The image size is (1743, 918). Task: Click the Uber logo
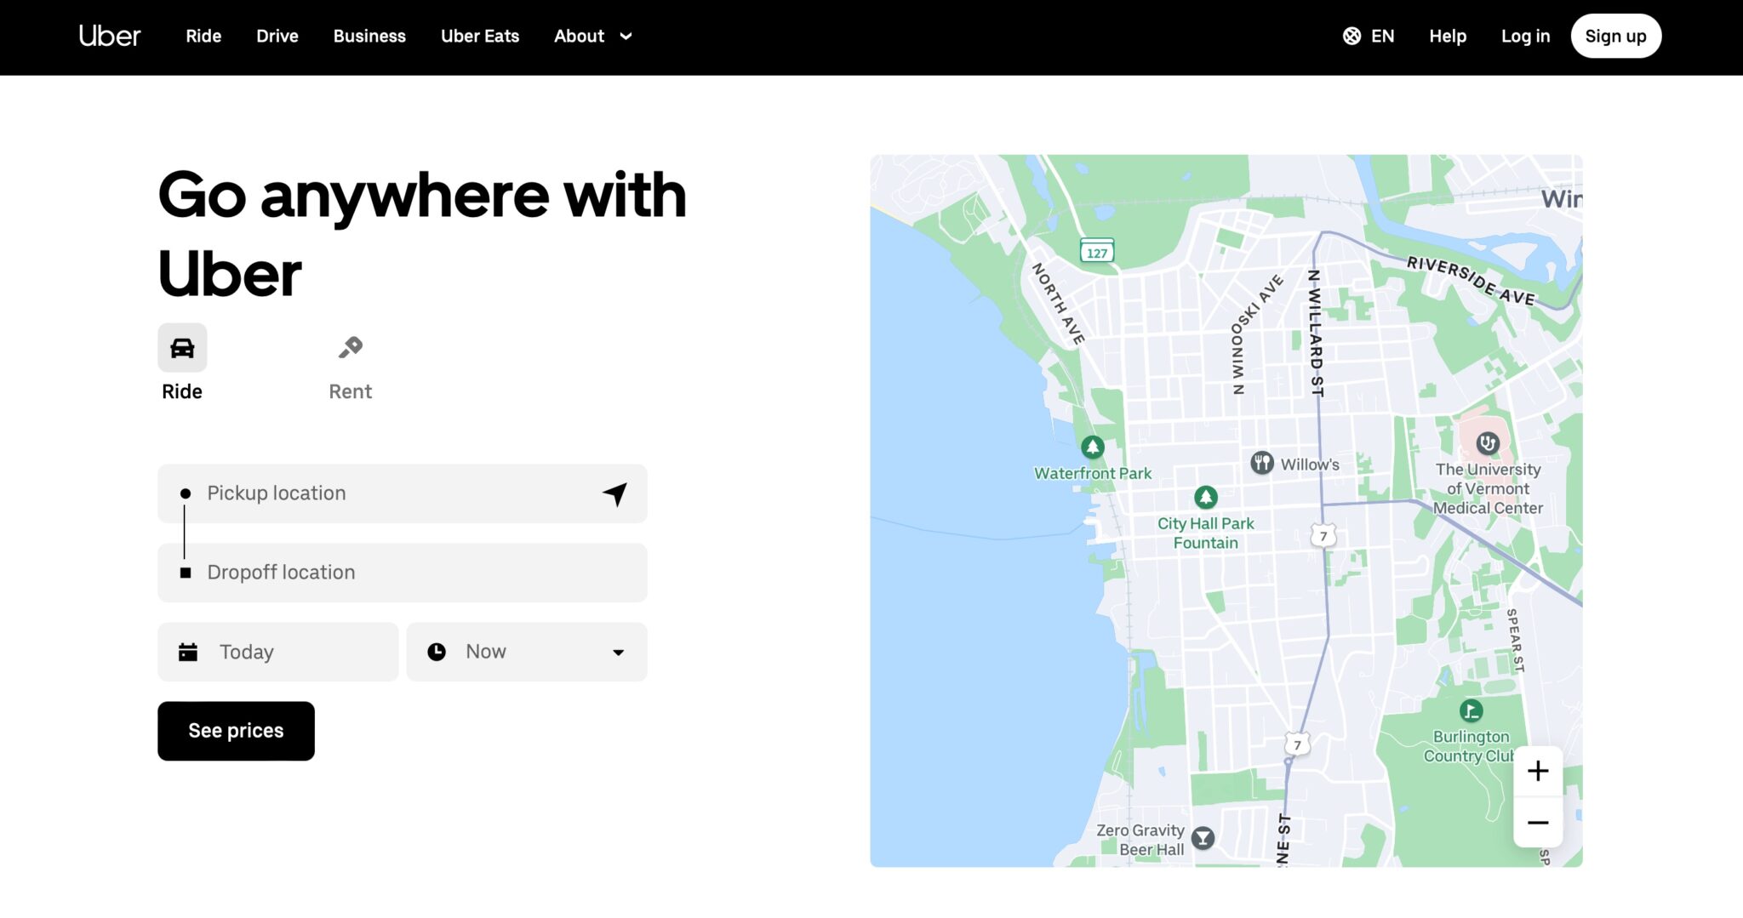pyautogui.click(x=110, y=36)
